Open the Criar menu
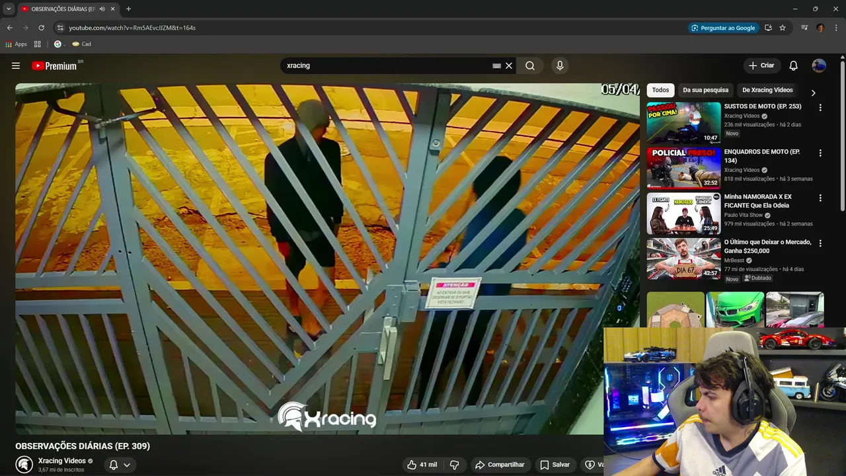The height and width of the screenshot is (476, 846). tap(761, 65)
